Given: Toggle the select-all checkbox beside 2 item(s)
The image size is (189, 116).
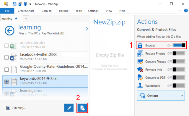Looking at the screenshot, I should [8, 108].
